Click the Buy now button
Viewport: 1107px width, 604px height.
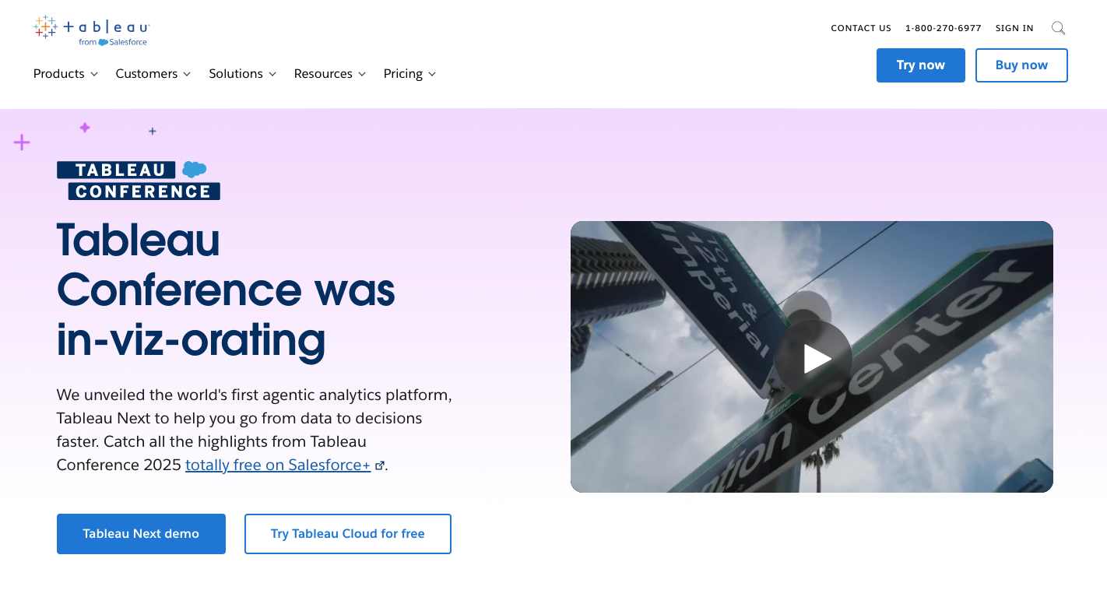(1021, 65)
